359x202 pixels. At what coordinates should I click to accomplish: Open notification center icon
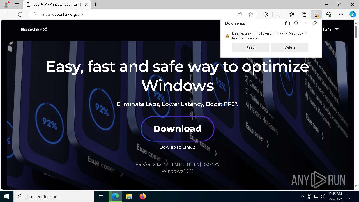point(350,196)
